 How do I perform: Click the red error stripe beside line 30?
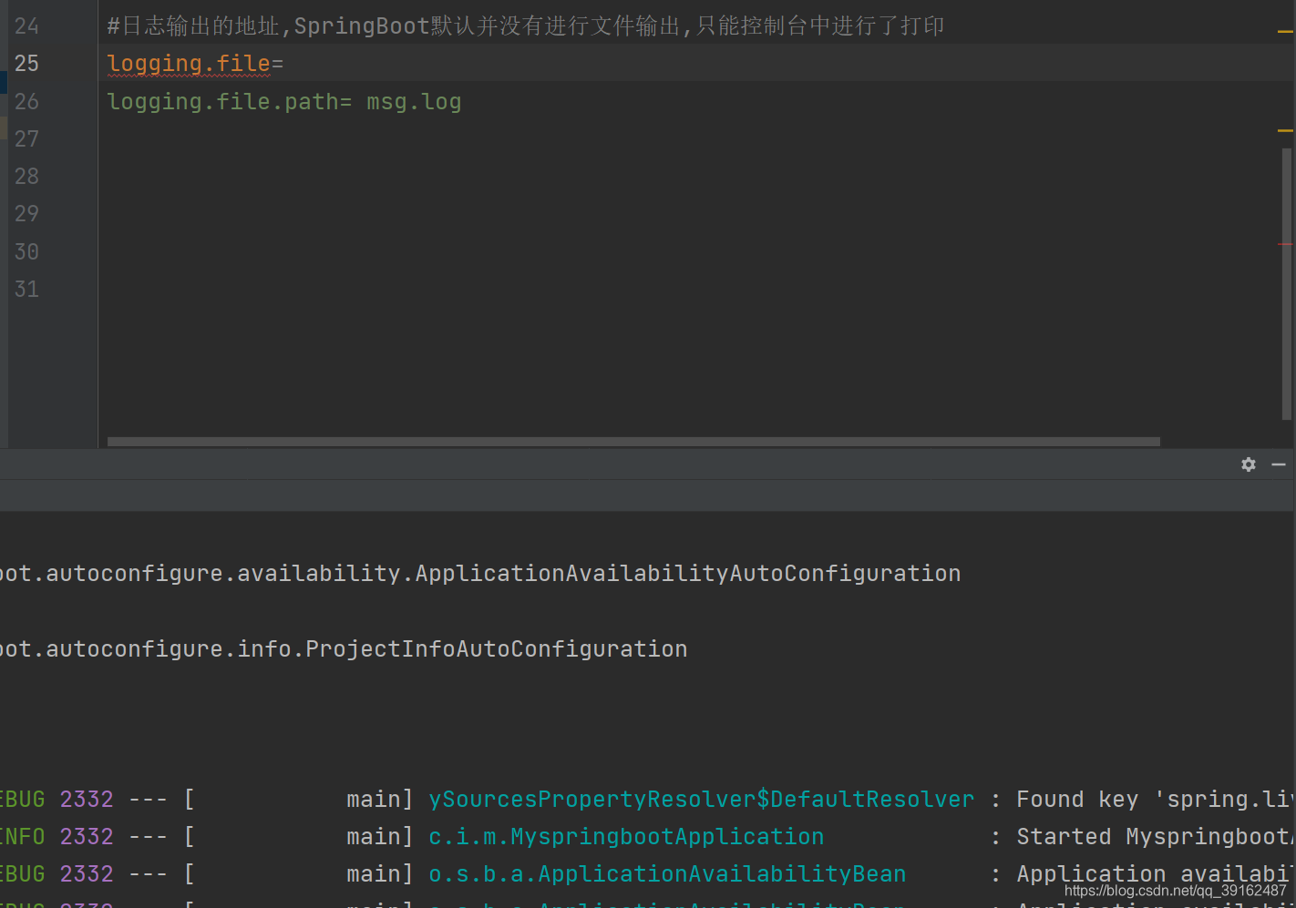[x=1285, y=244]
